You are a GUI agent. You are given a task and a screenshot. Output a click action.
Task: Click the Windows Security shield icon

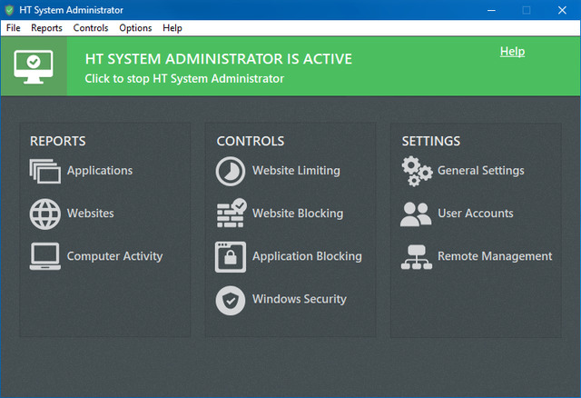(x=231, y=300)
